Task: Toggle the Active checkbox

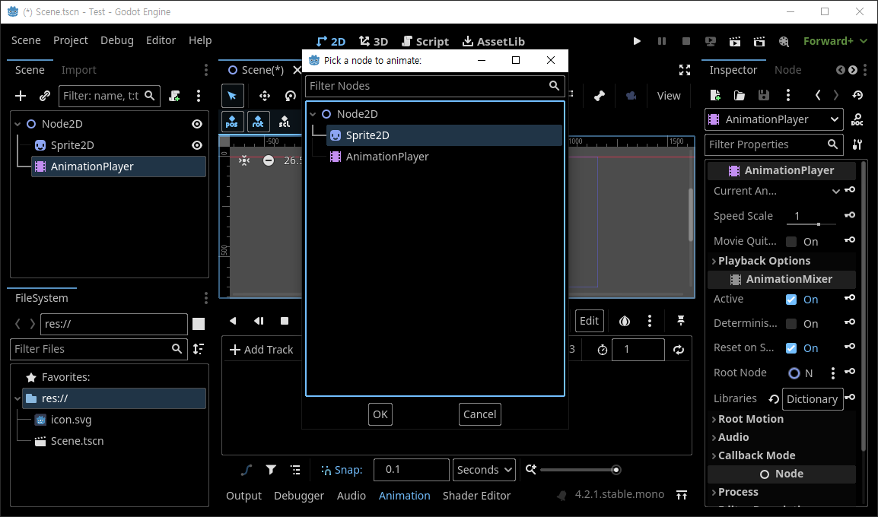Action: [791, 300]
